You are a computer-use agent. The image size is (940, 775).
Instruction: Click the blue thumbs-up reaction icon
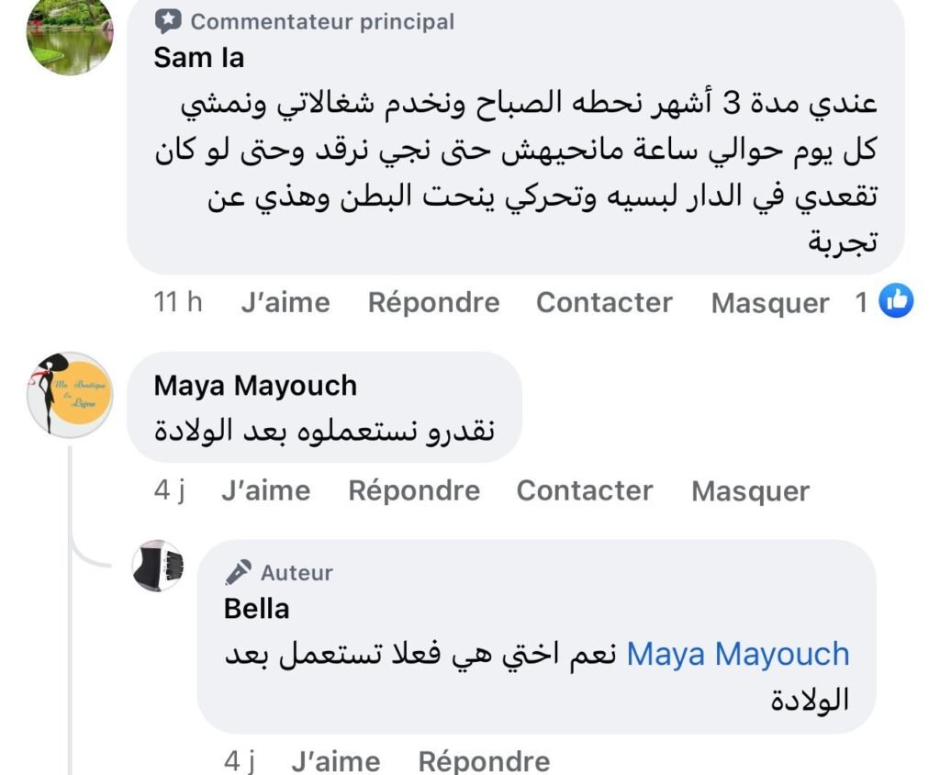click(896, 302)
